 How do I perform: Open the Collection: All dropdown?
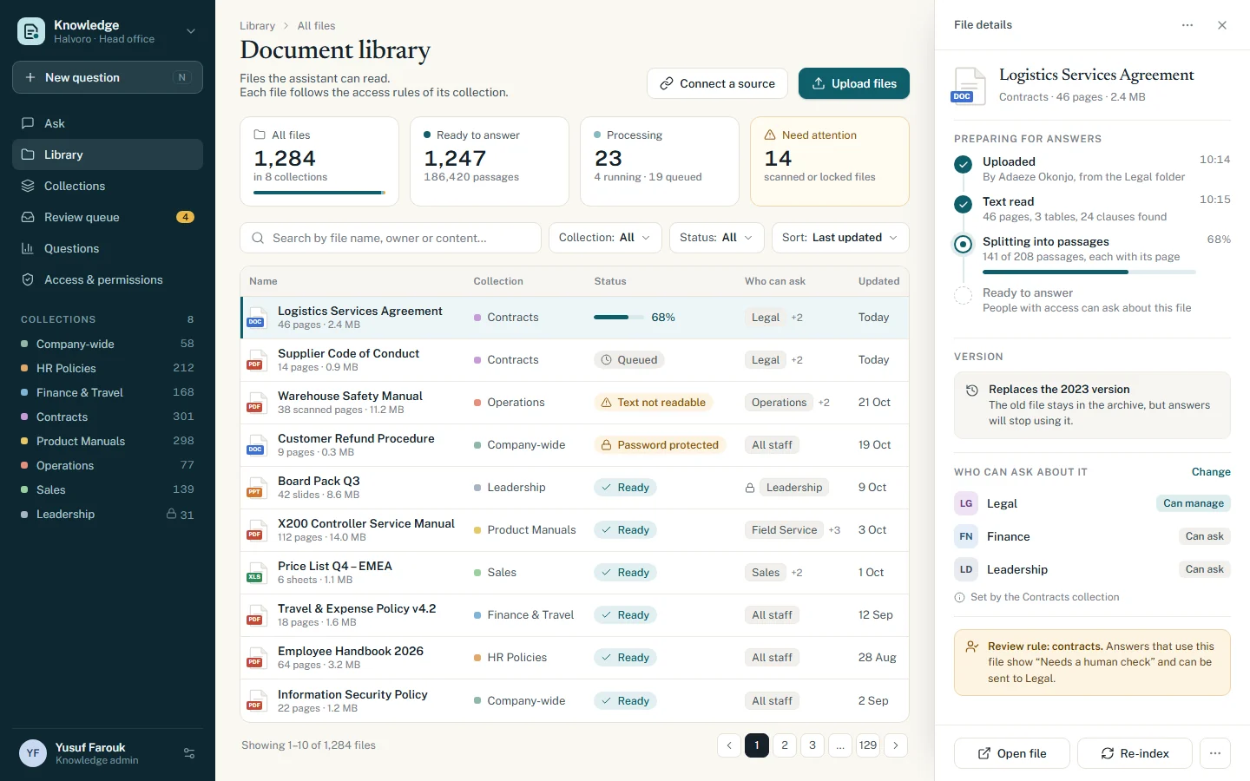pyautogui.click(x=605, y=238)
